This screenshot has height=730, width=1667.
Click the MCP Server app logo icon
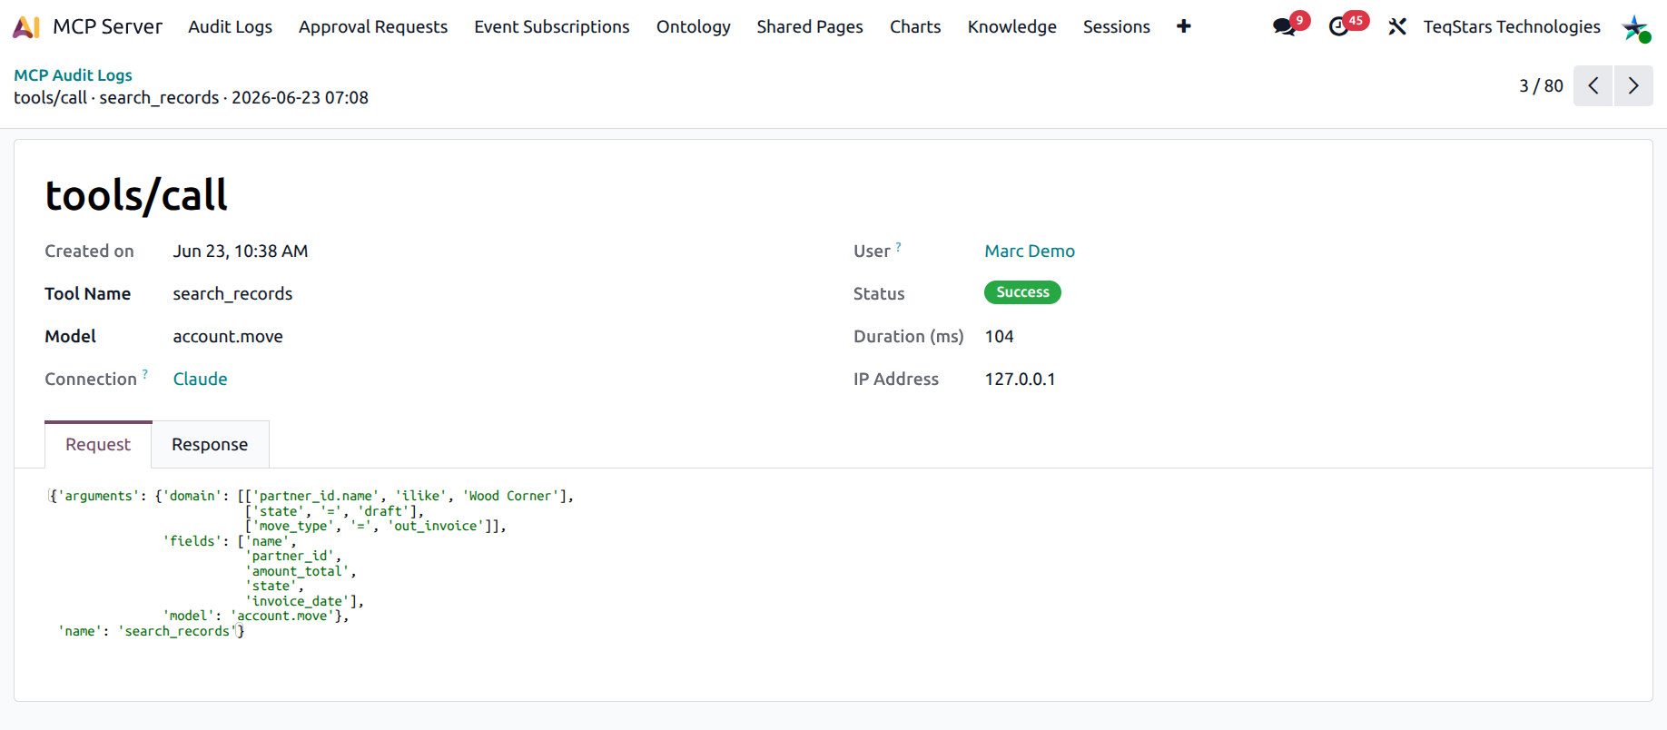pos(26,27)
